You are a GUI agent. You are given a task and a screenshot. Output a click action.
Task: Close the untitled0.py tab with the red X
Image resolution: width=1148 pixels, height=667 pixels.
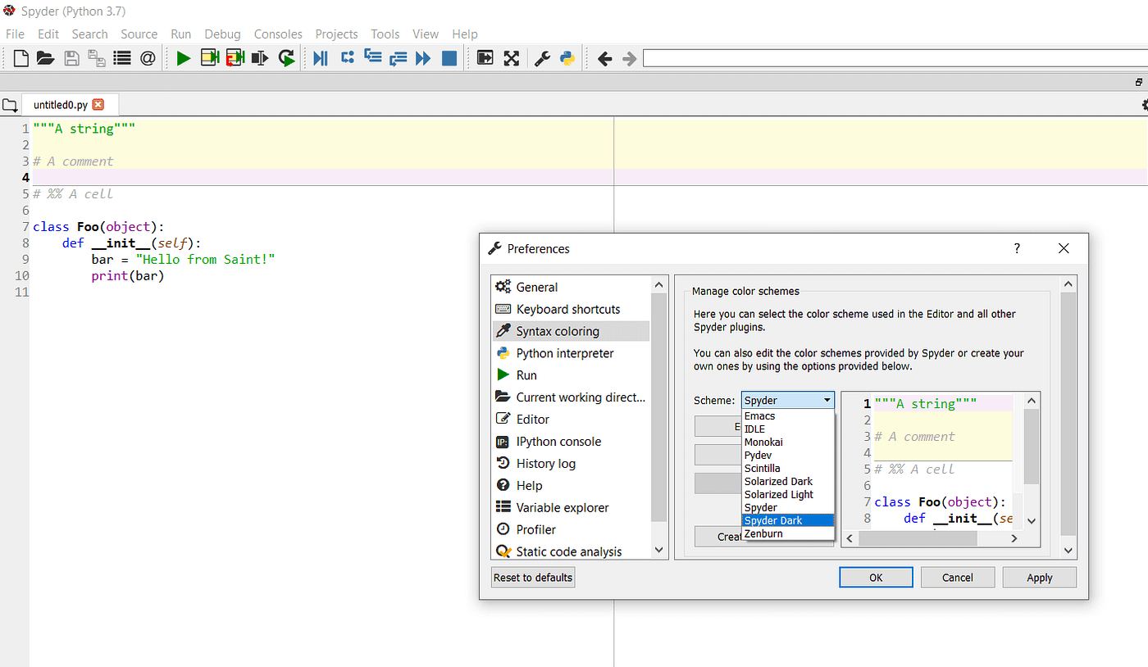(x=98, y=105)
